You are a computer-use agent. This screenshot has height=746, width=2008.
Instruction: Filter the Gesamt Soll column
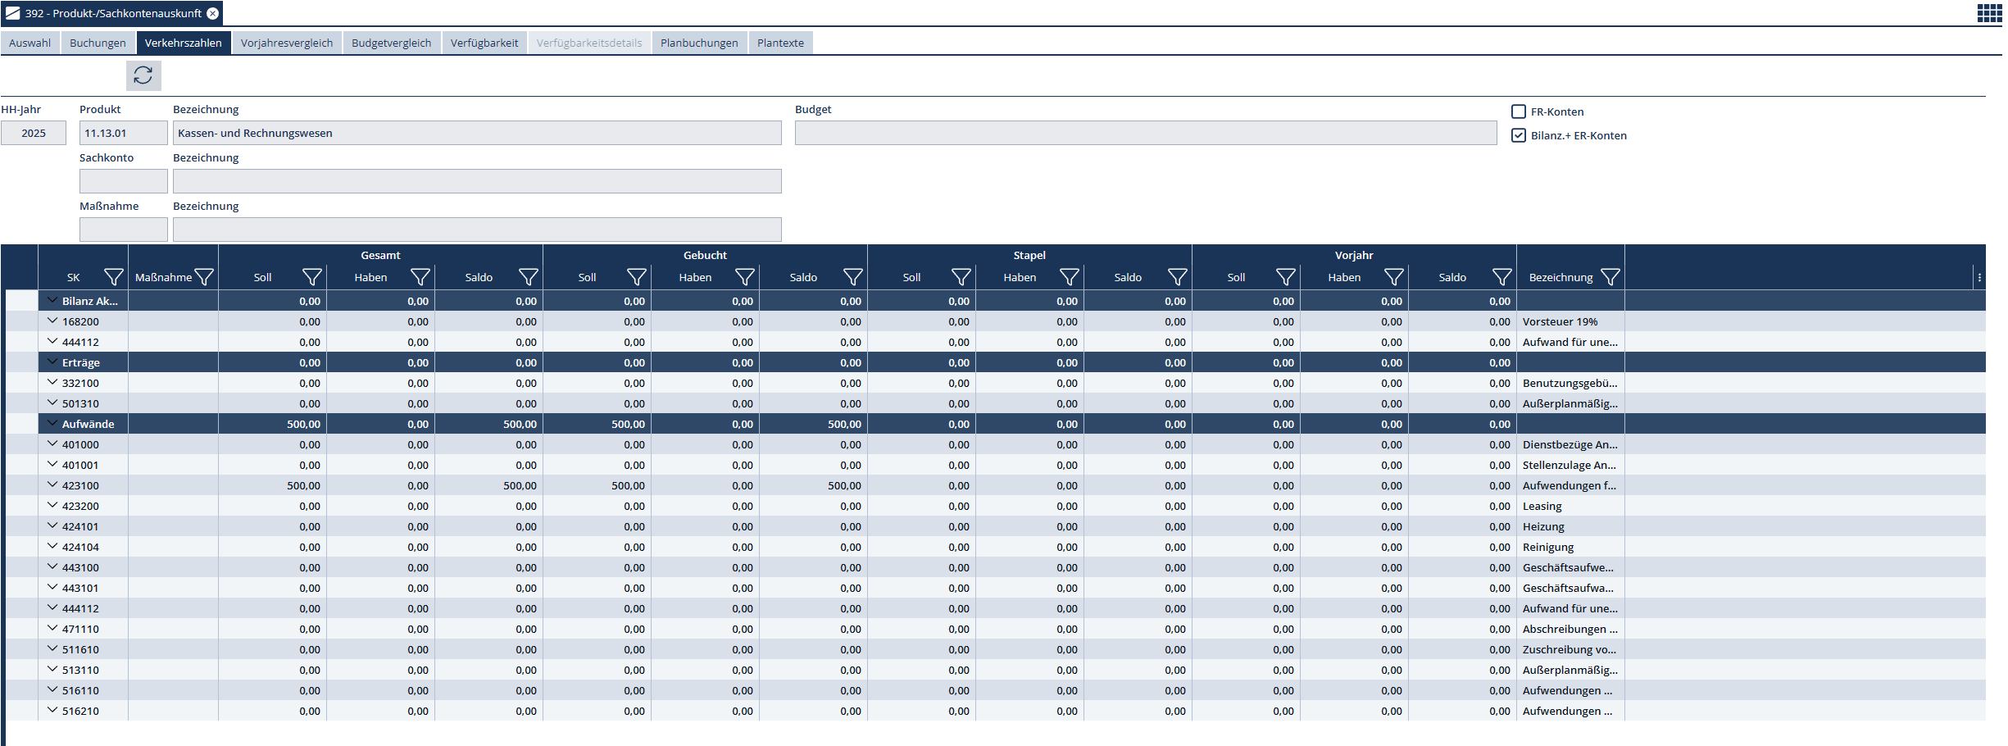click(x=312, y=278)
